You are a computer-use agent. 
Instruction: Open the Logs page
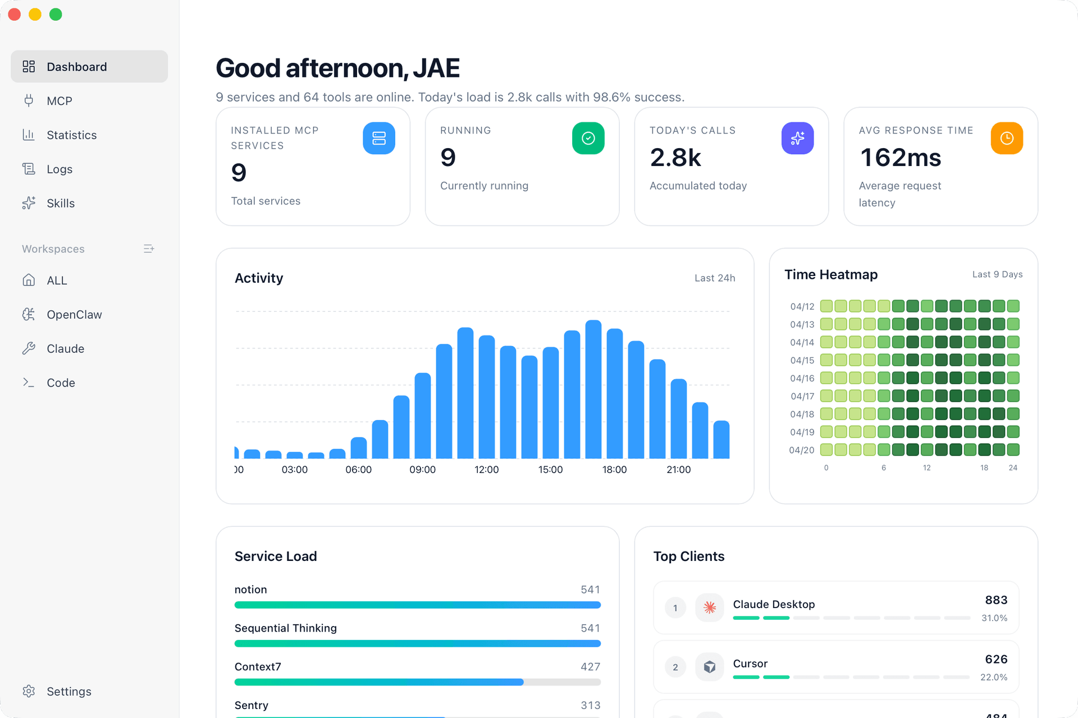pyautogui.click(x=89, y=169)
